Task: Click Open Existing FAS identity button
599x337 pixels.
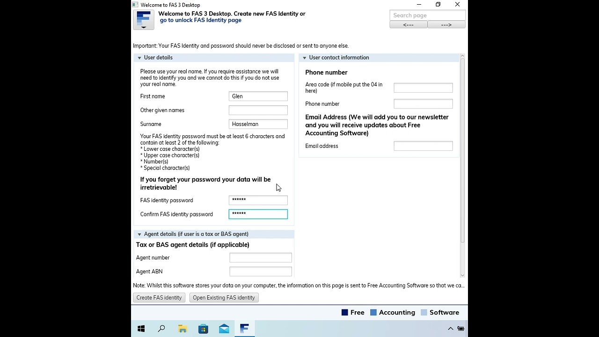Action: pyautogui.click(x=224, y=298)
